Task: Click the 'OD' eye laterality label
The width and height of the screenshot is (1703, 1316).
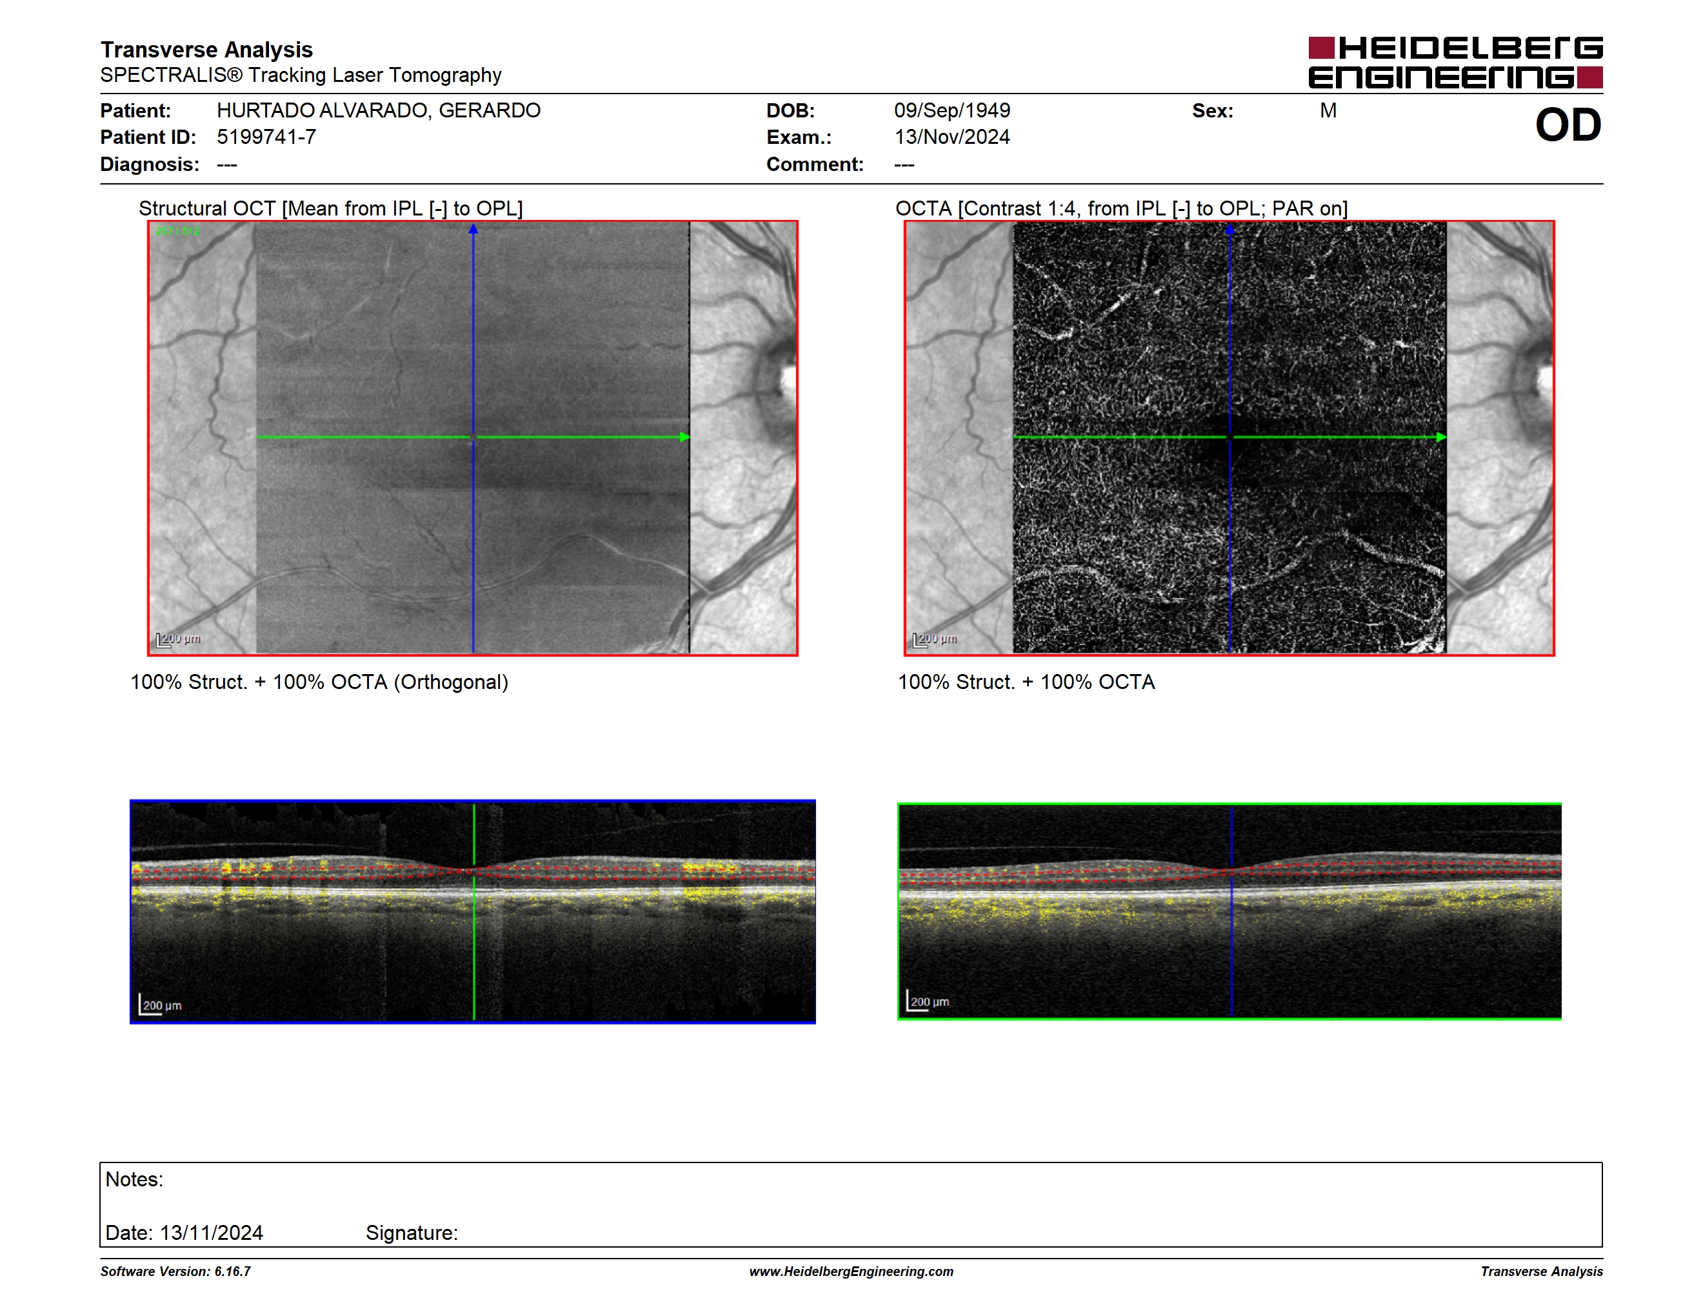Action: 1568,126
